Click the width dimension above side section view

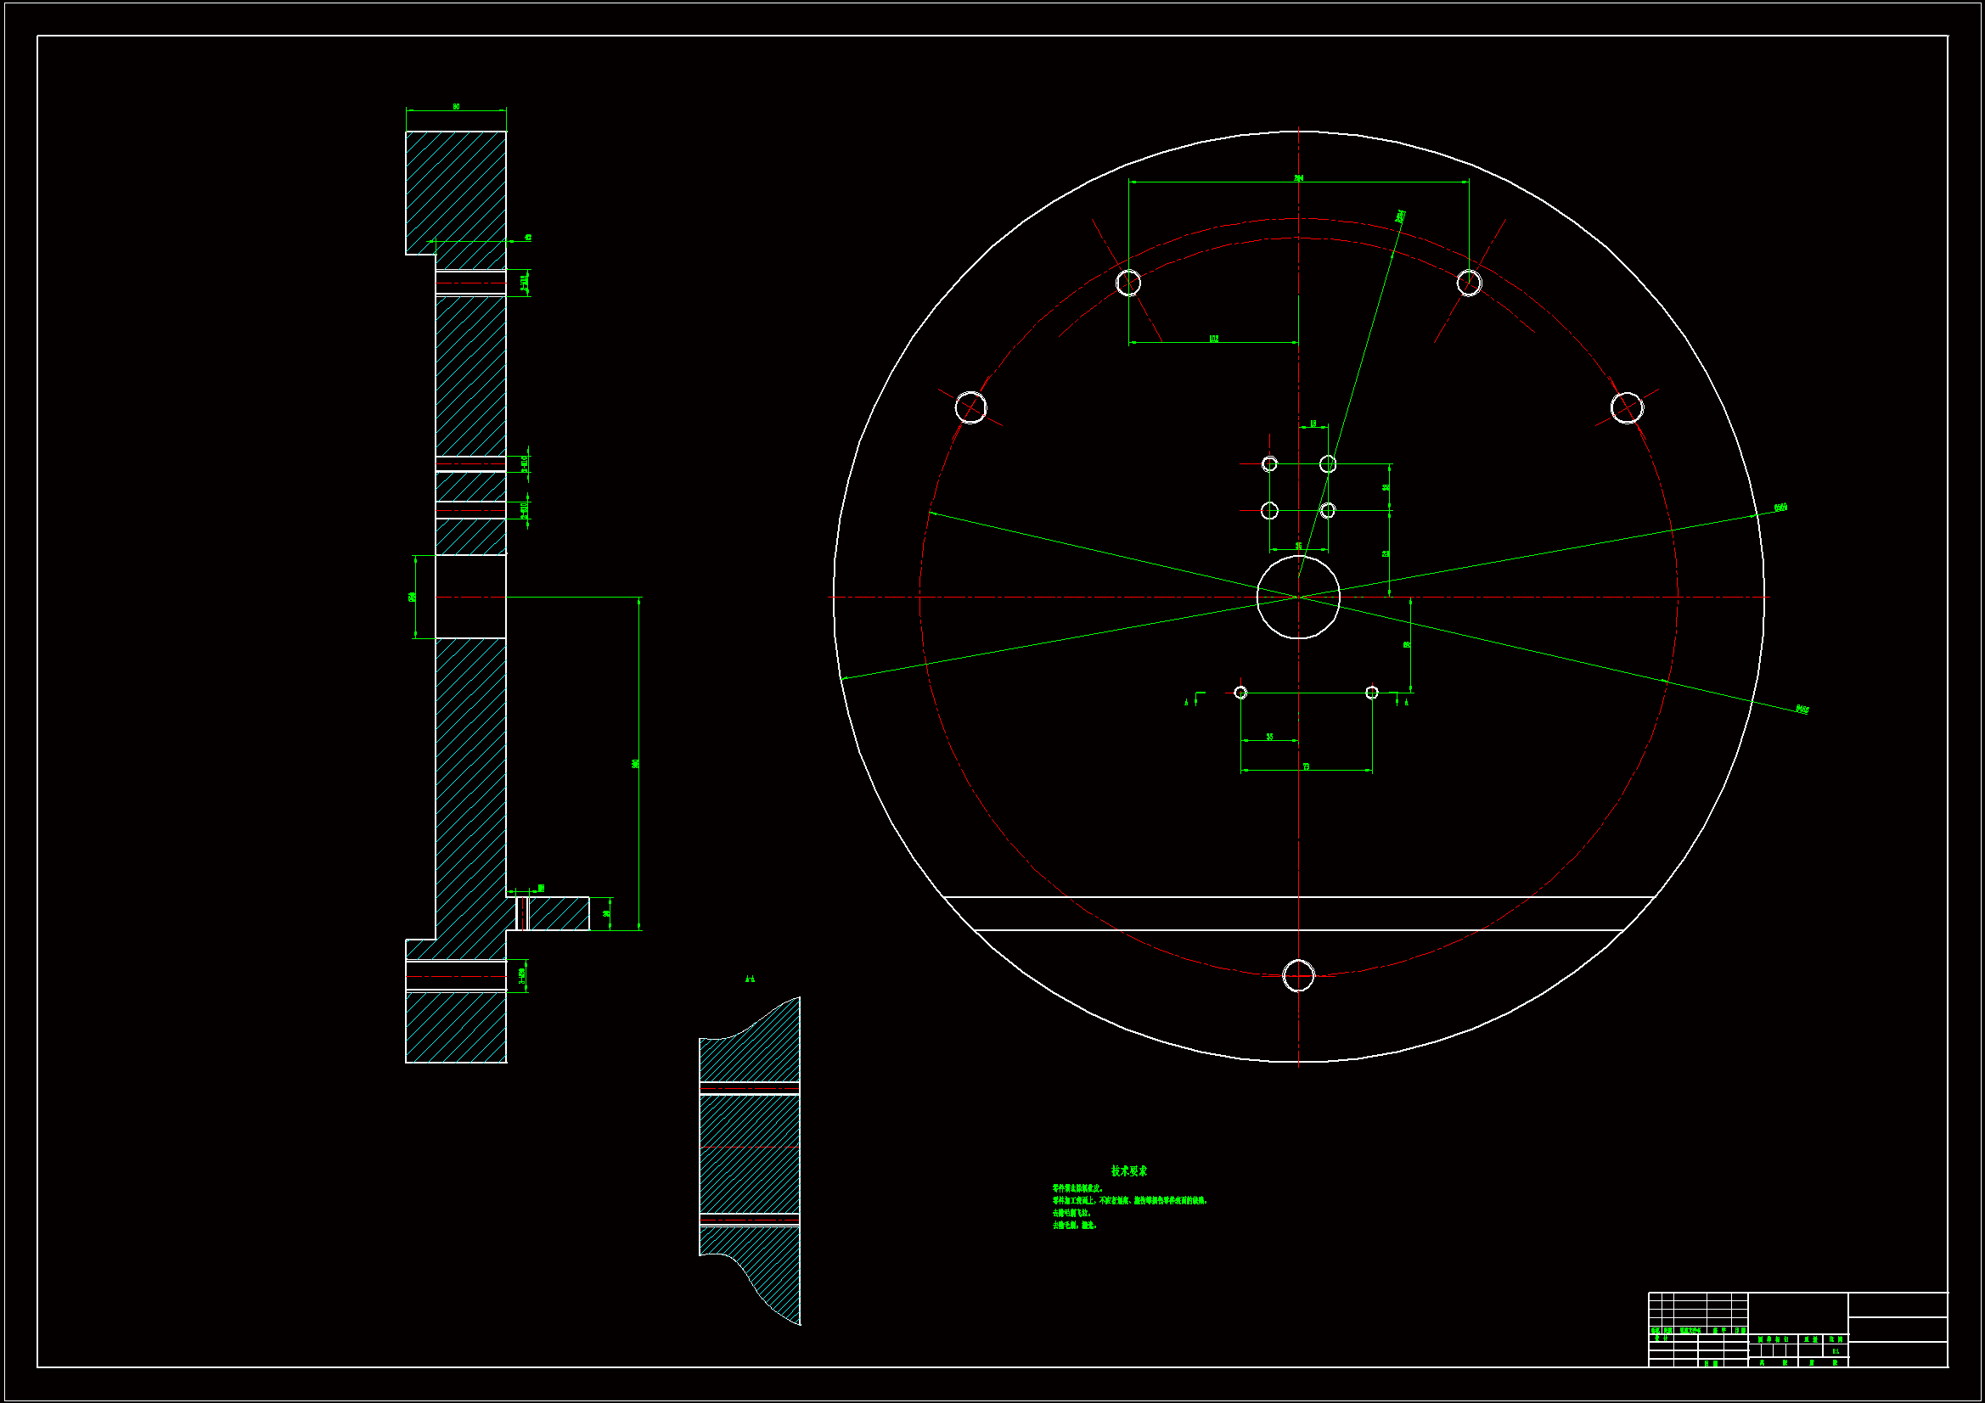pyautogui.click(x=456, y=106)
